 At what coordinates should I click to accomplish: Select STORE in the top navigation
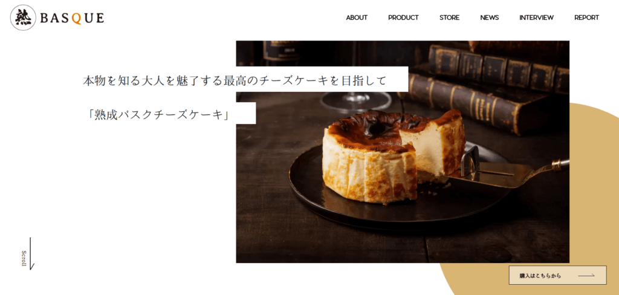[x=449, y=18]
